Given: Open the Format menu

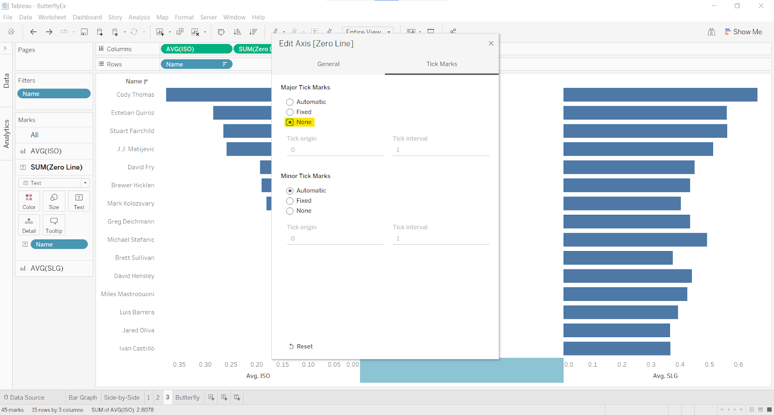Looking at the screenshot, I should coord(184,17).
